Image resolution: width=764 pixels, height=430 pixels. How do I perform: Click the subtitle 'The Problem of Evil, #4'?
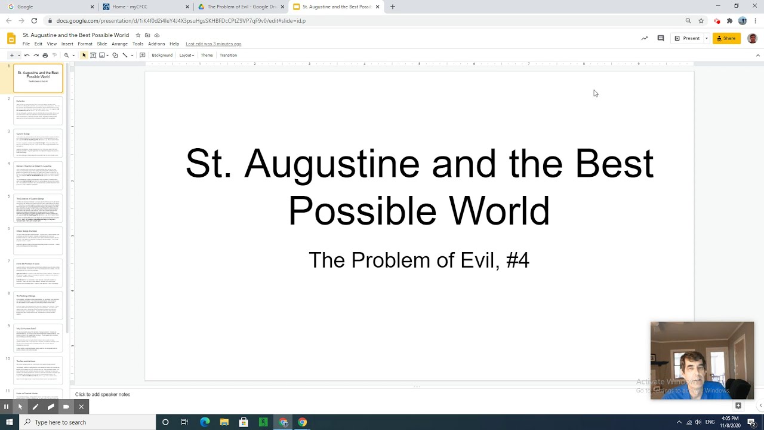pos(419,260)
